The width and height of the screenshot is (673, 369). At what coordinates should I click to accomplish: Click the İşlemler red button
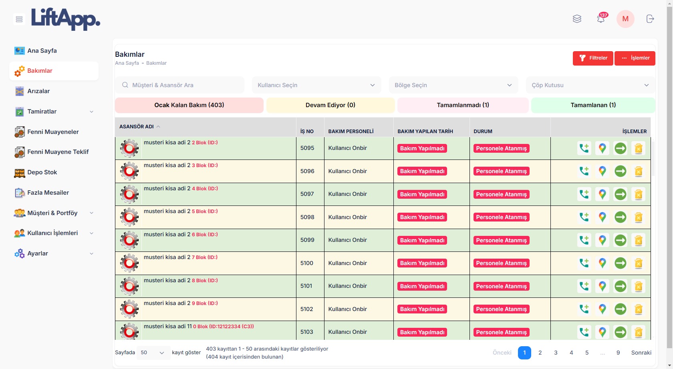click(635, 58)
